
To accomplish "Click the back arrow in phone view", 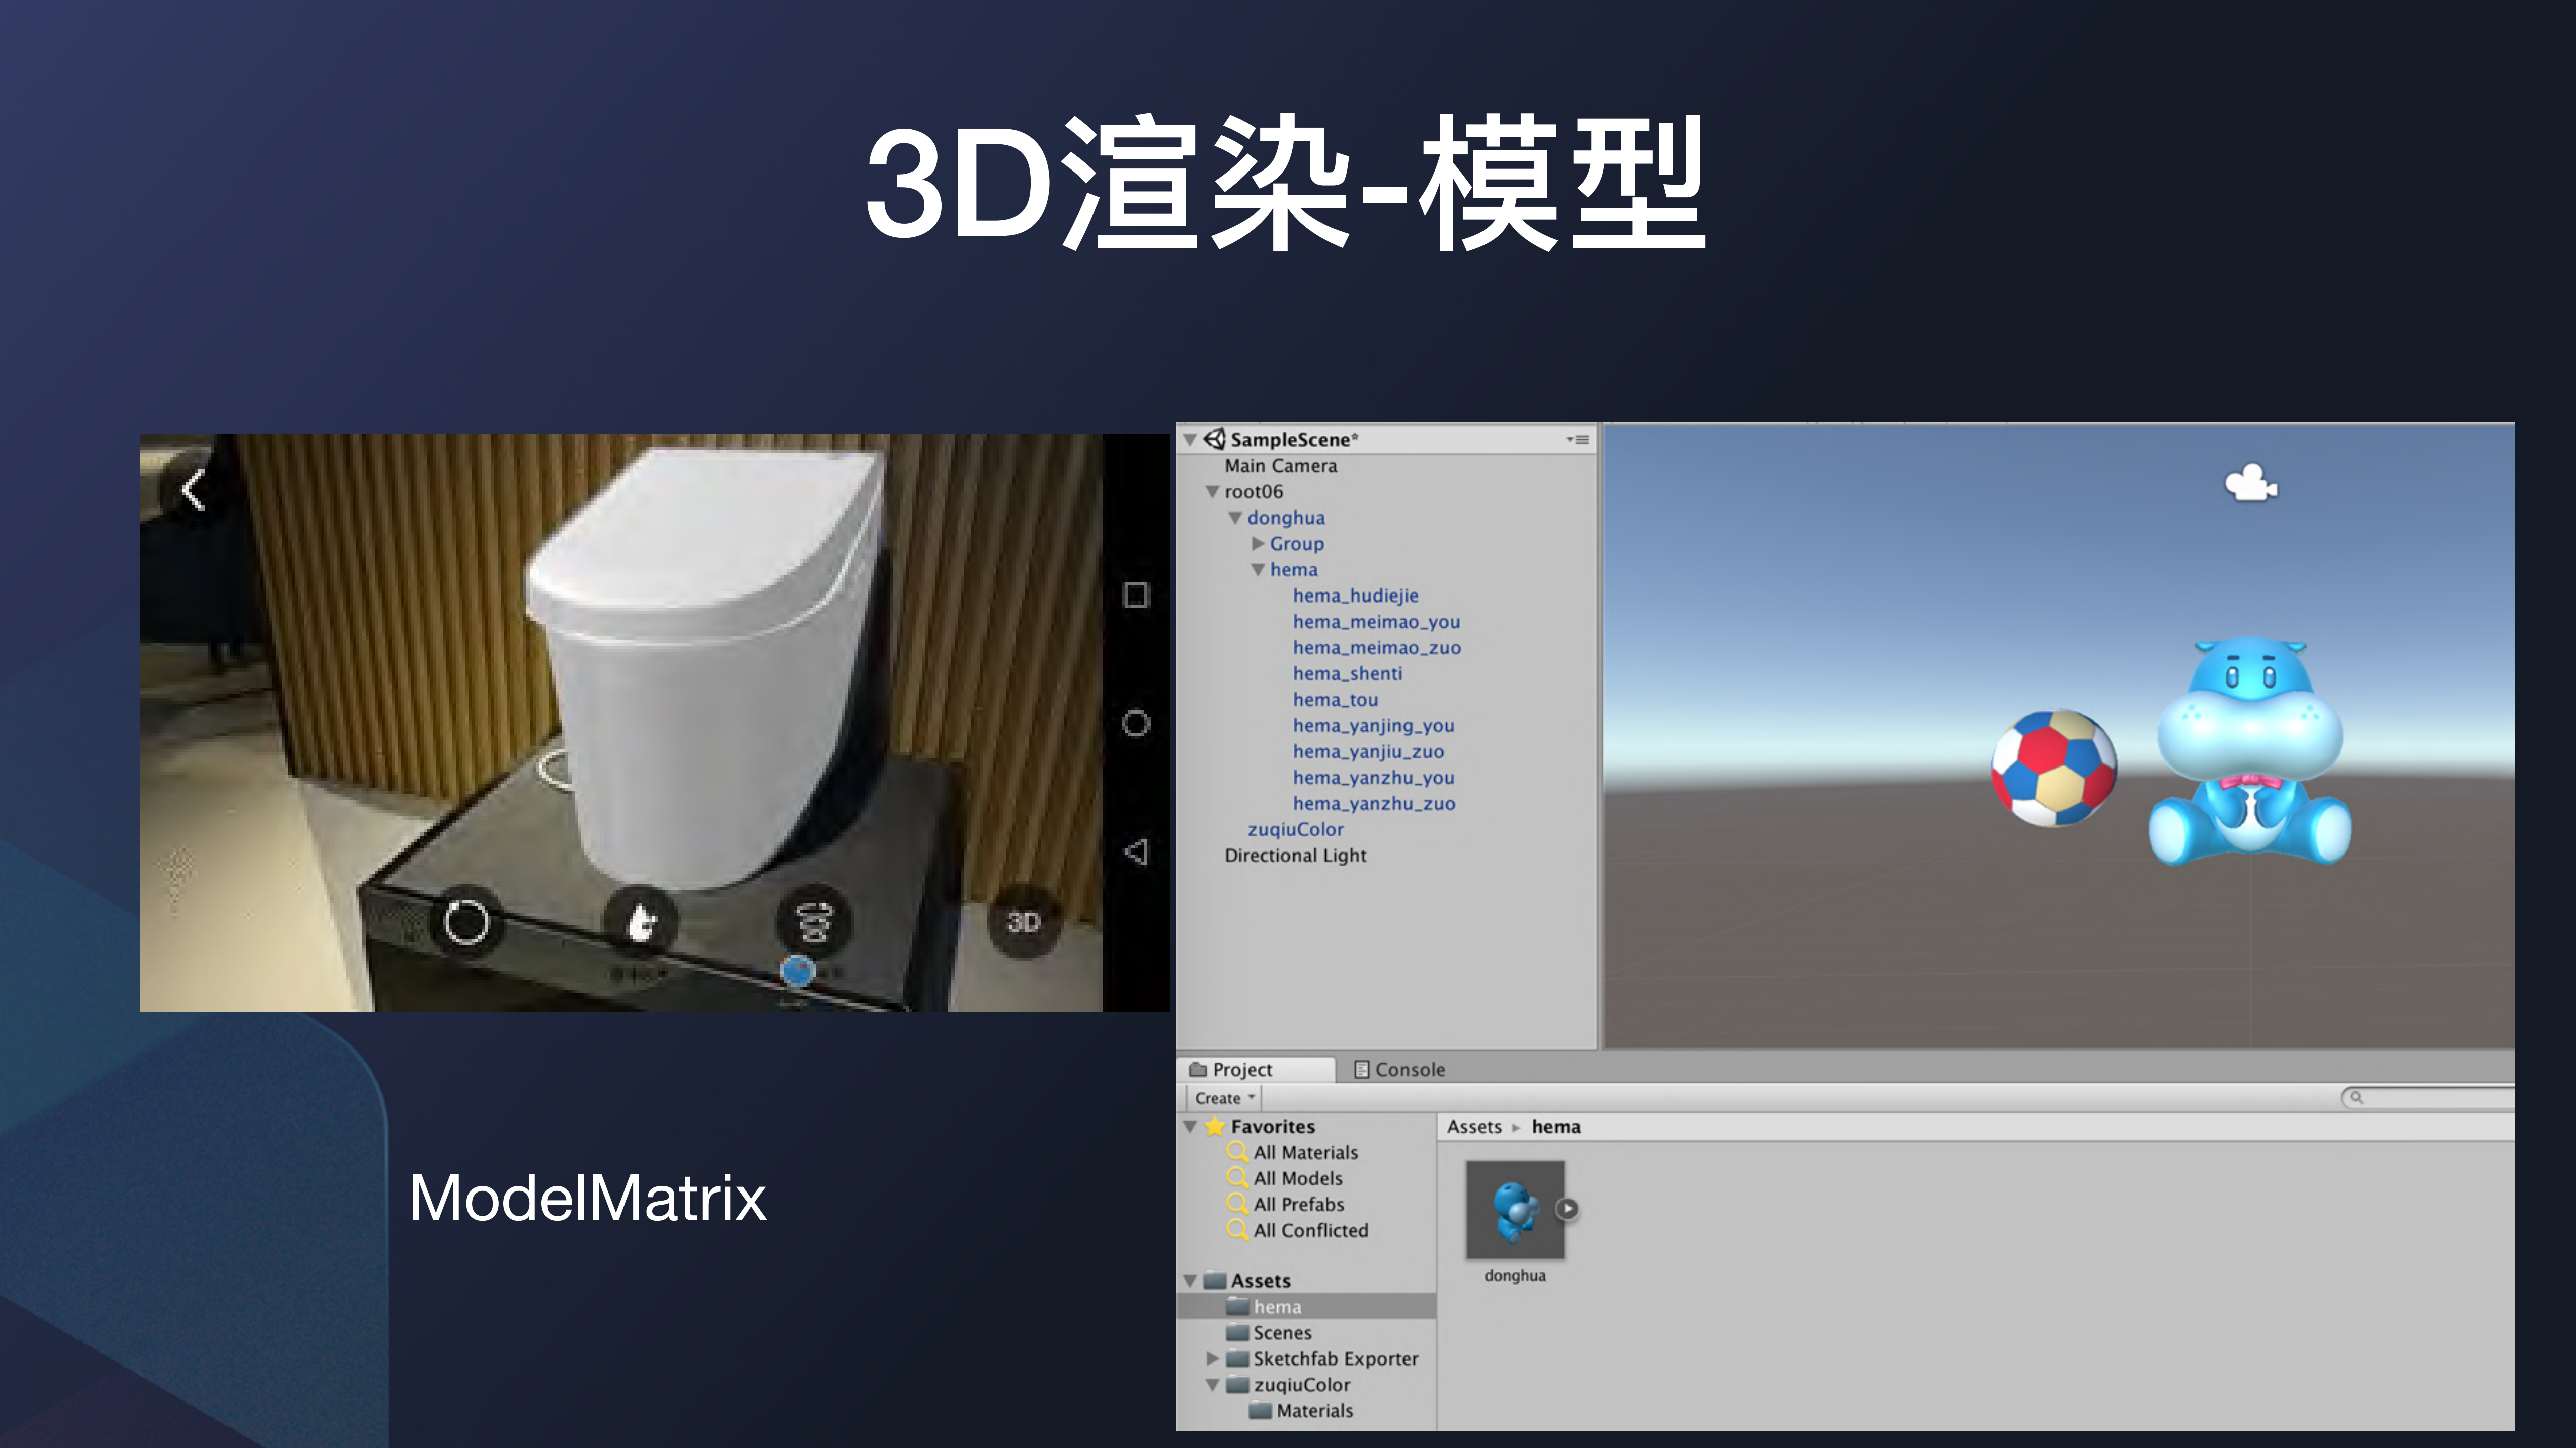I will (193, 491).
